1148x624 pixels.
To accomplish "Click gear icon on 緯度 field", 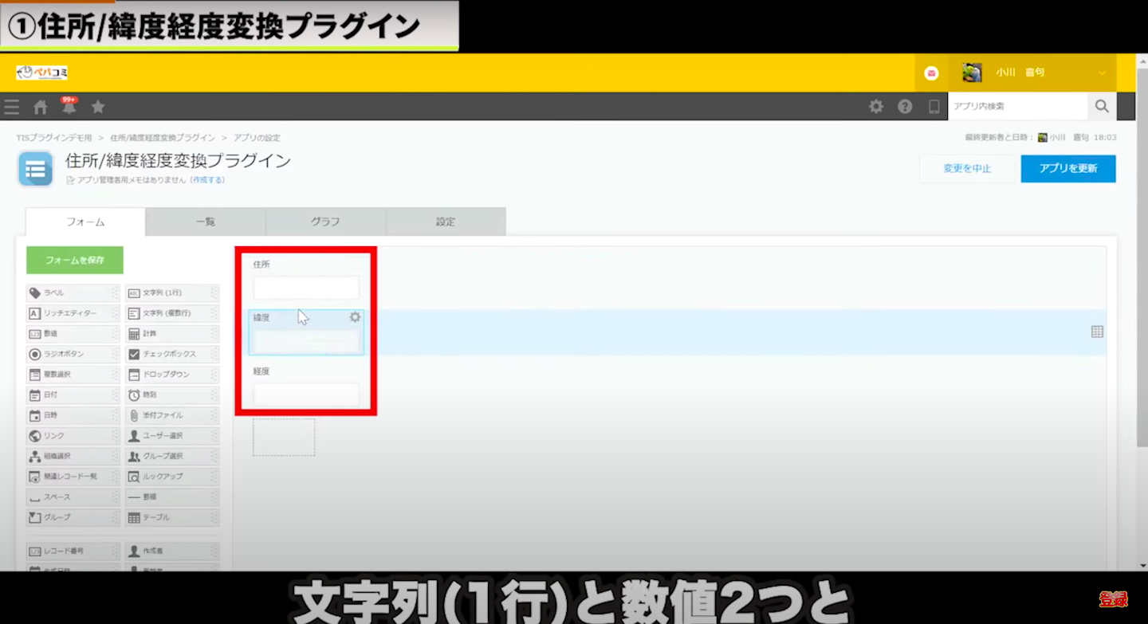I will [x=355, y=317].
